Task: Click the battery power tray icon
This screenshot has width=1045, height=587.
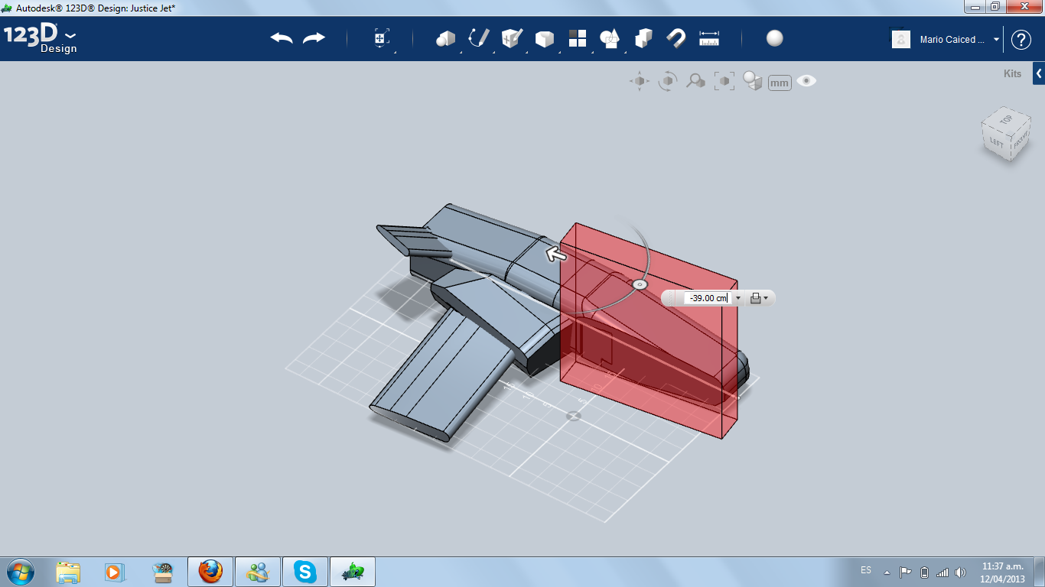Action: [x=924, y=572]
